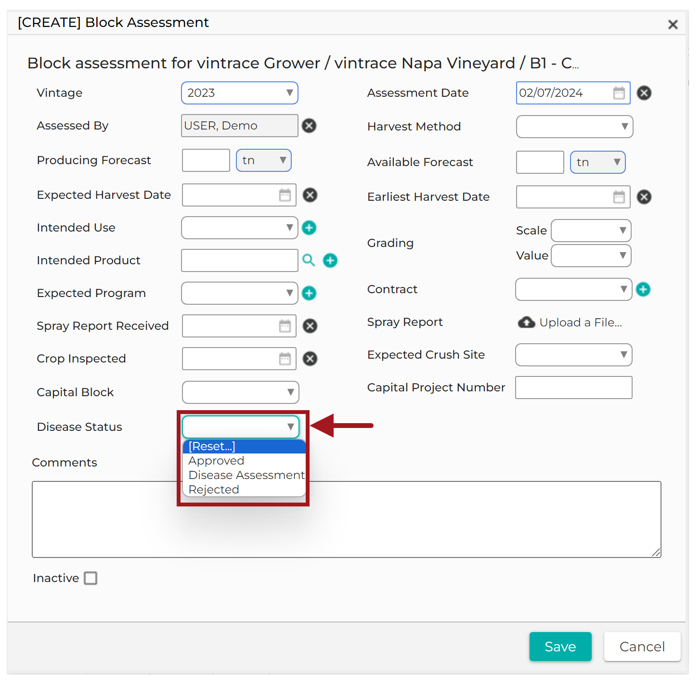Open the Grading Value dropdown
Screen dimensions: 700x686
(591, 256)
